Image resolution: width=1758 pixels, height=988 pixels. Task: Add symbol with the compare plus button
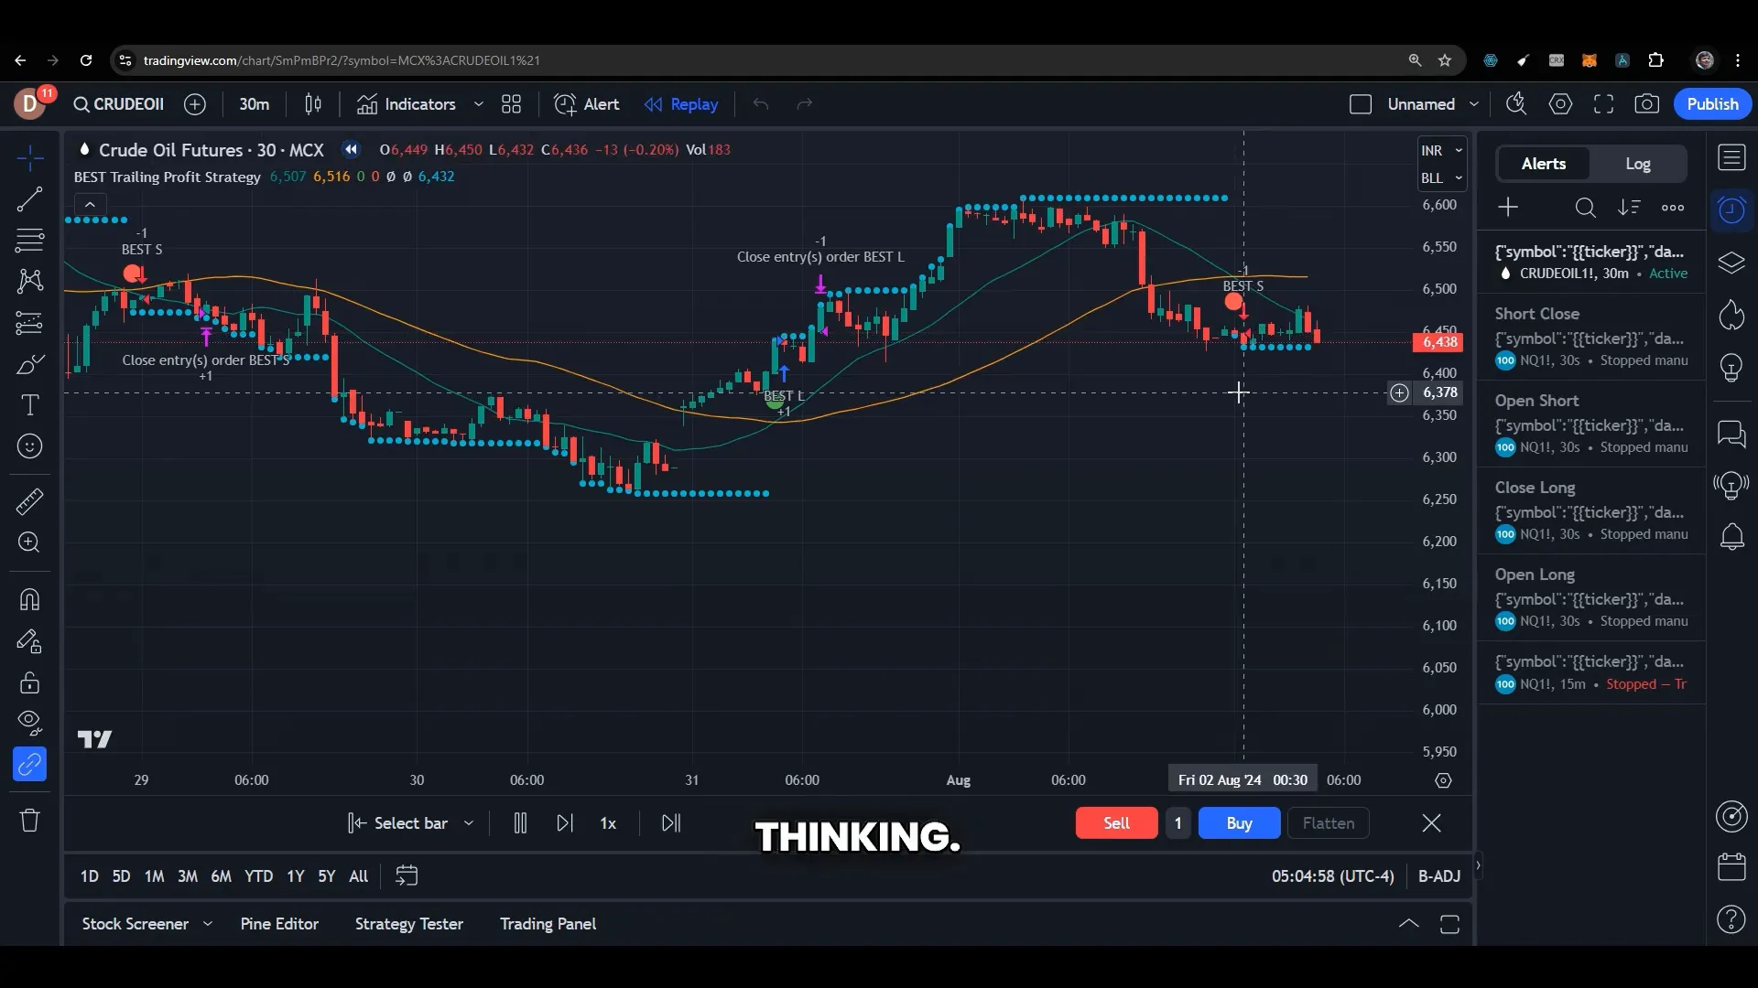[x=195, y=104]
